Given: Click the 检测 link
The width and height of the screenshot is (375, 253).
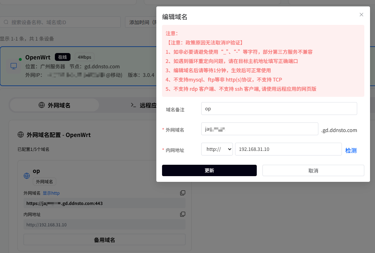Looking at the screenshot, I should tap(351, 151).
